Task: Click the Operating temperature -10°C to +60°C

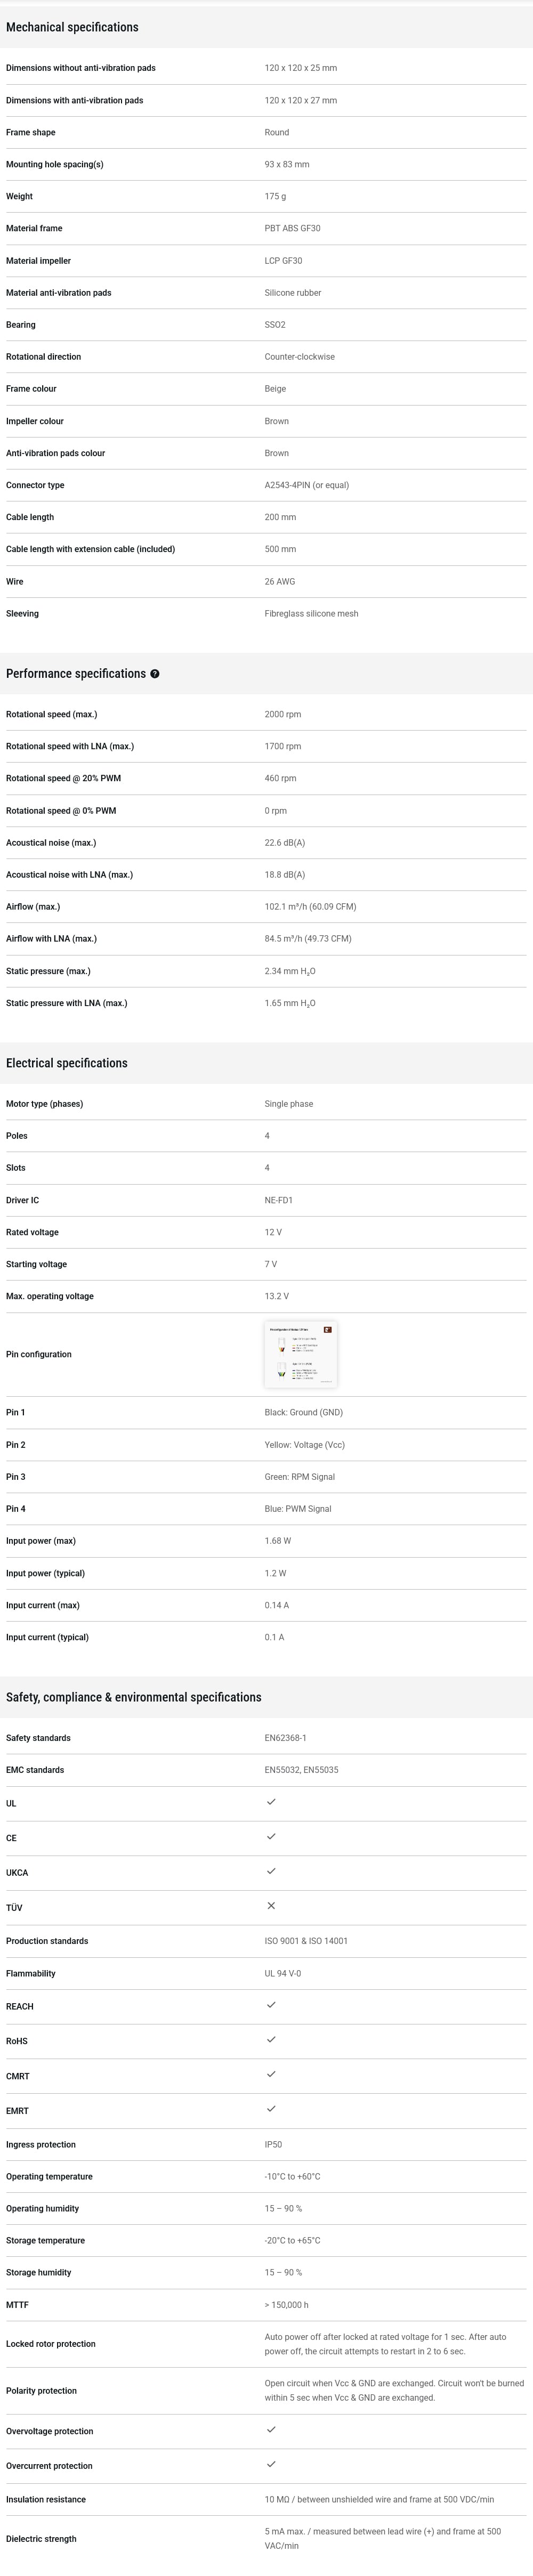Action: click(x=293, y=2176)
